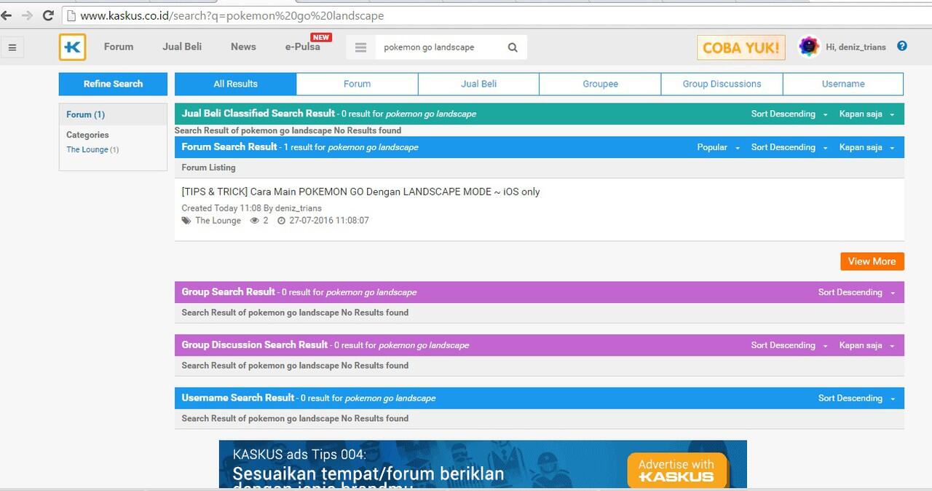
Task: Expand Jual Beli Kapan saja dropdown
Action: pos(866,114)
